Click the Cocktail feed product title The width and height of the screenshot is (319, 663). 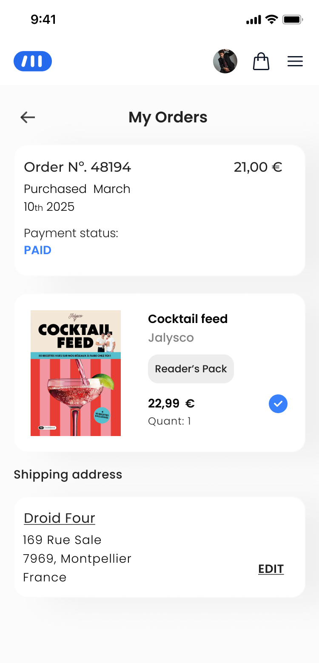click(188, 319)
